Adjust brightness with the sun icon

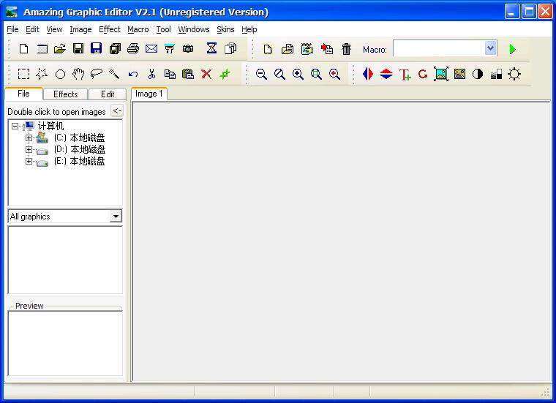click(514, 74)
